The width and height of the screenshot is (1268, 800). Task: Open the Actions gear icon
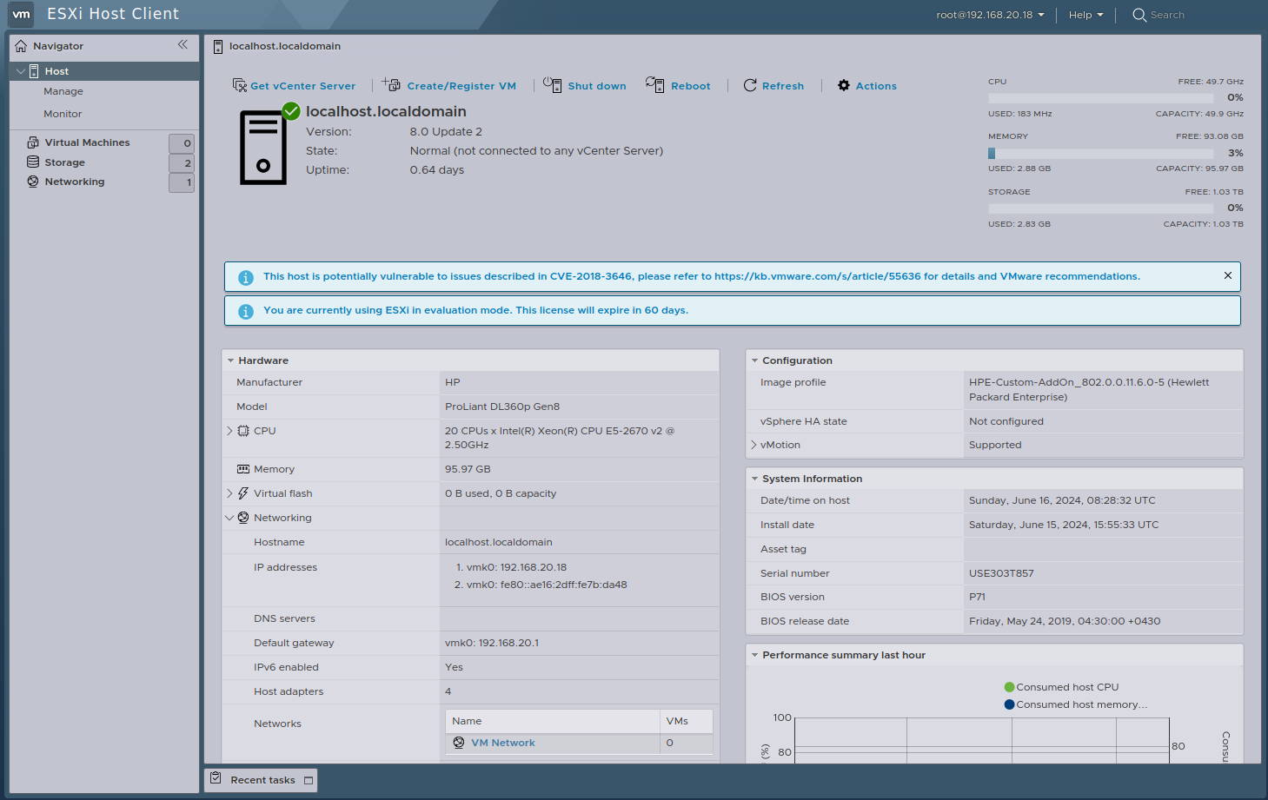pos(842,85)
